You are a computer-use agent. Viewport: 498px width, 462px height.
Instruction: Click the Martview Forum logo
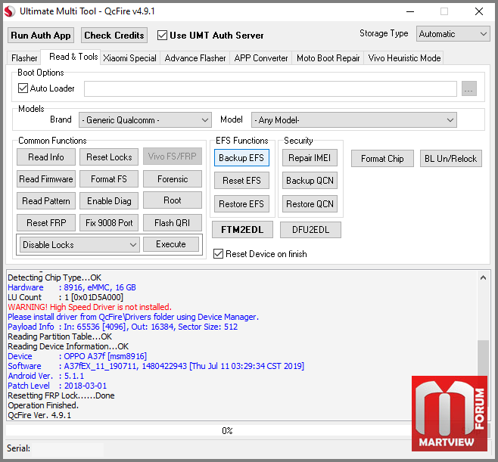pyautogui.click(x=450, y=413)
